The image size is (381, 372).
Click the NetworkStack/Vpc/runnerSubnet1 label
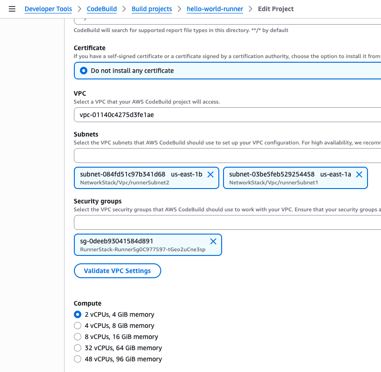point(274,183)
